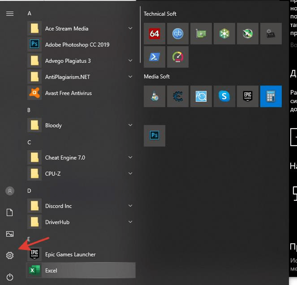Open Excel from the app list
The image size is (297, 285).
point(81,270)
